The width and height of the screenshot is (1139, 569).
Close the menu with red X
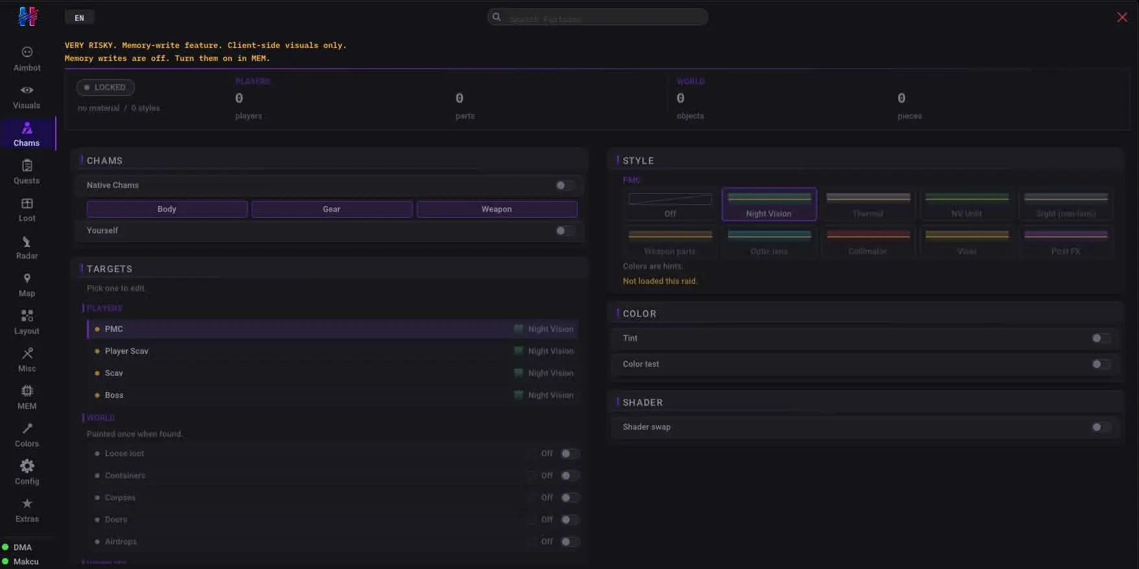click(1122, 17)
